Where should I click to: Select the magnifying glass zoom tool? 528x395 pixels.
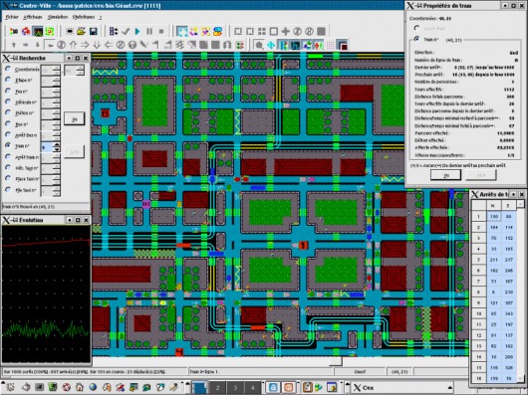point(259,45)
